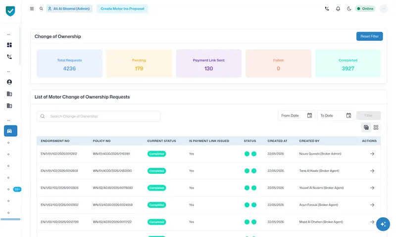Open the first buildings sidebar icon
396x237 pixels.
click(9, 94)
